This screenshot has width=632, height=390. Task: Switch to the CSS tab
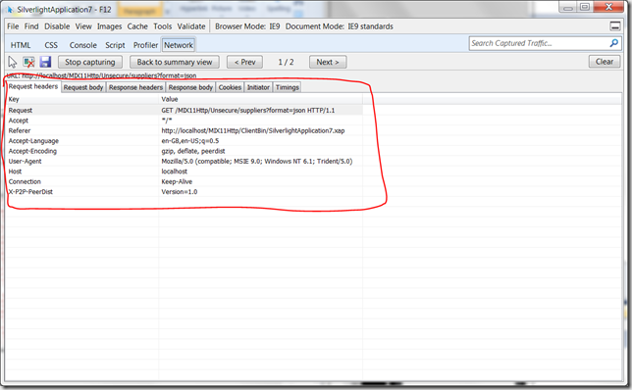(51, 45)
